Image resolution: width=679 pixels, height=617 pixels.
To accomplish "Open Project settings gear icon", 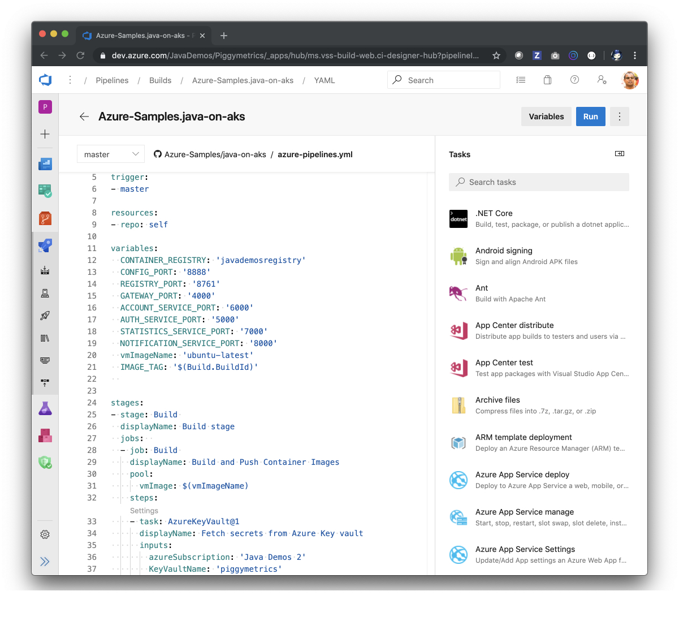I will [x=45, y=534].
